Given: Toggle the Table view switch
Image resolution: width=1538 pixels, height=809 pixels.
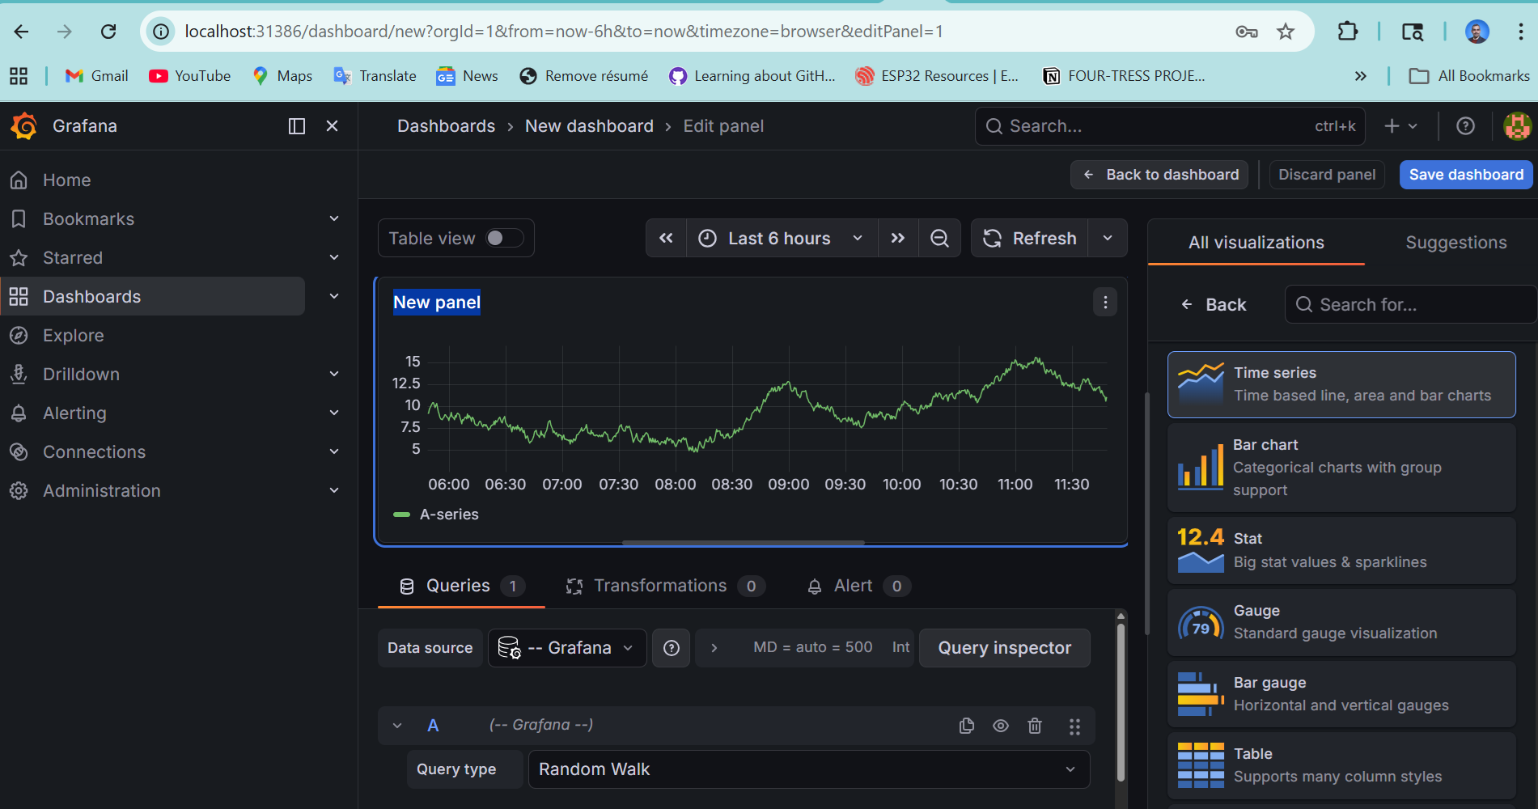Looking at the screenshot, I should [x=504, y=238].
